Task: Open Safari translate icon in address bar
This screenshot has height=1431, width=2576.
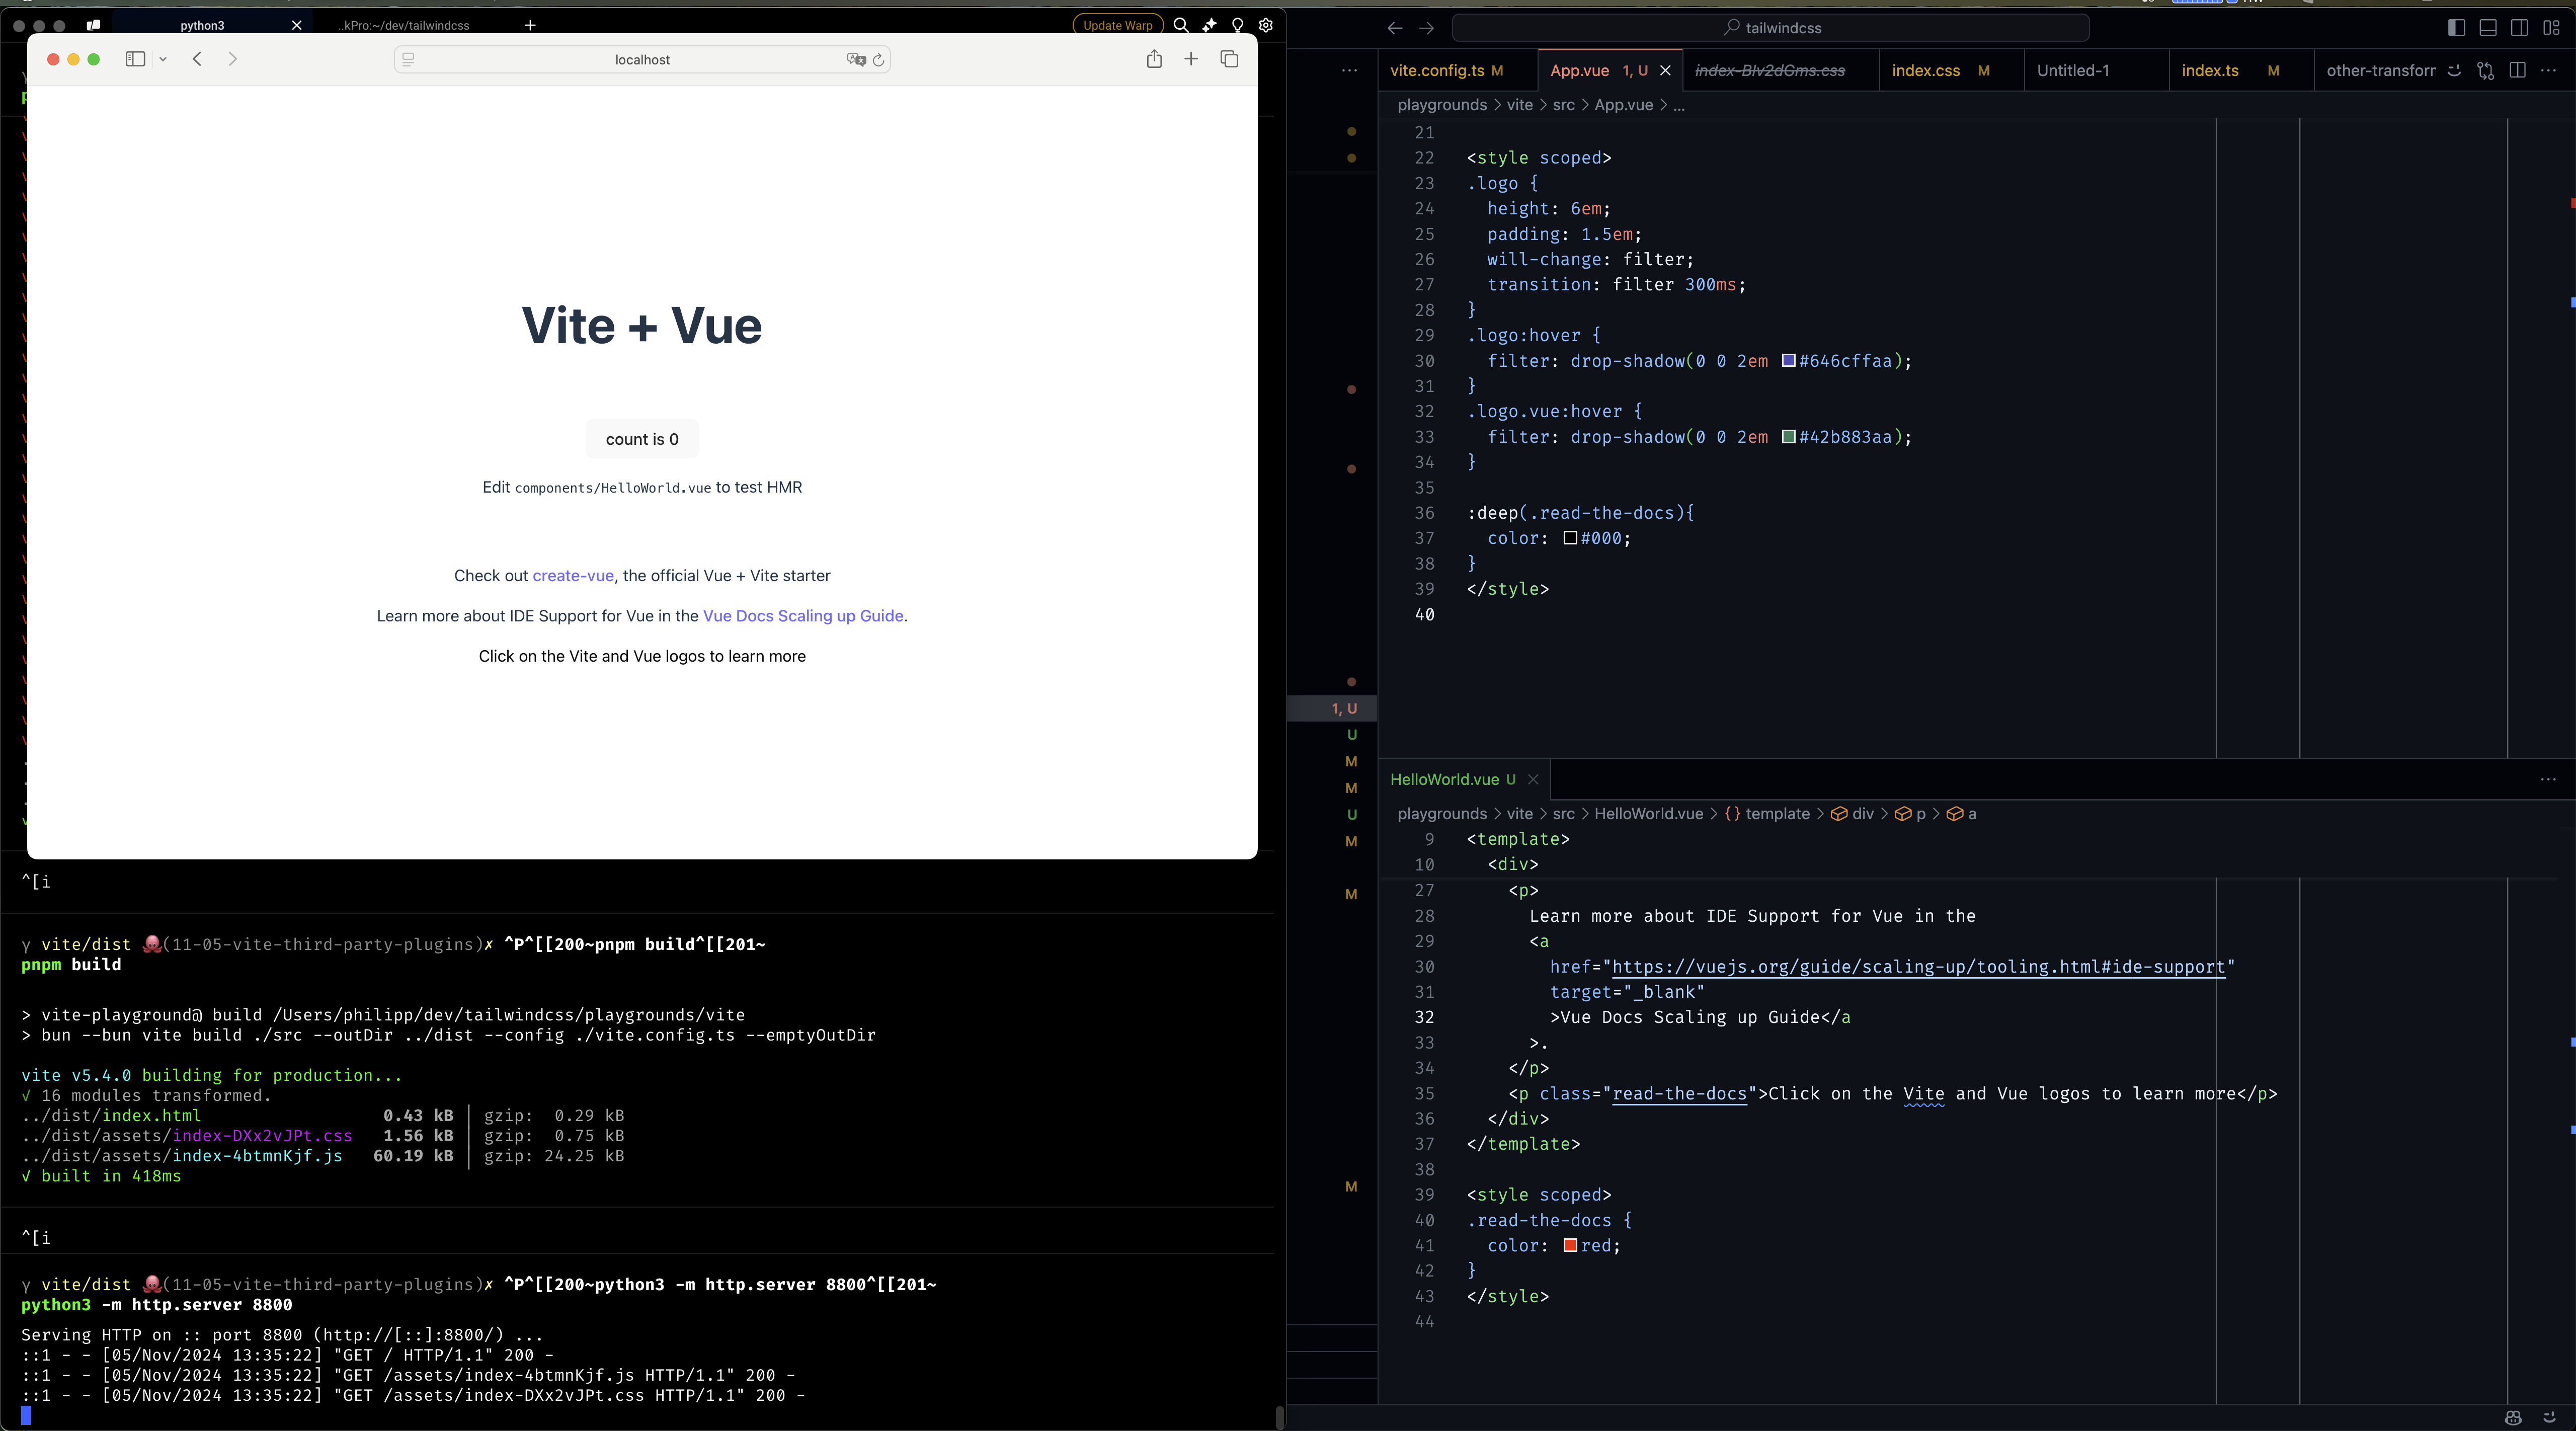Action: click(856, 60)
